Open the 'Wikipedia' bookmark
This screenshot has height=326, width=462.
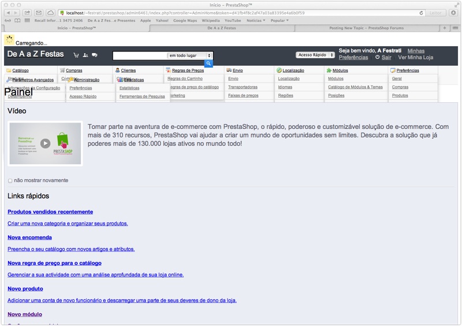[x=211, y=21]
